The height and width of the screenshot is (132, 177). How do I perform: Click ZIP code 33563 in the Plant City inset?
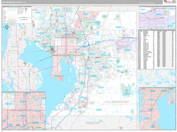click(158, 14)
